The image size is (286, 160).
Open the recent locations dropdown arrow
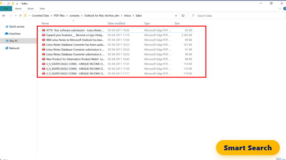pos(15,16)
